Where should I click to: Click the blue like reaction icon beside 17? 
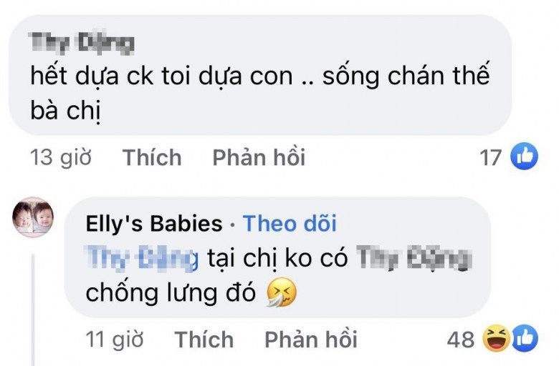pos(523,157)
